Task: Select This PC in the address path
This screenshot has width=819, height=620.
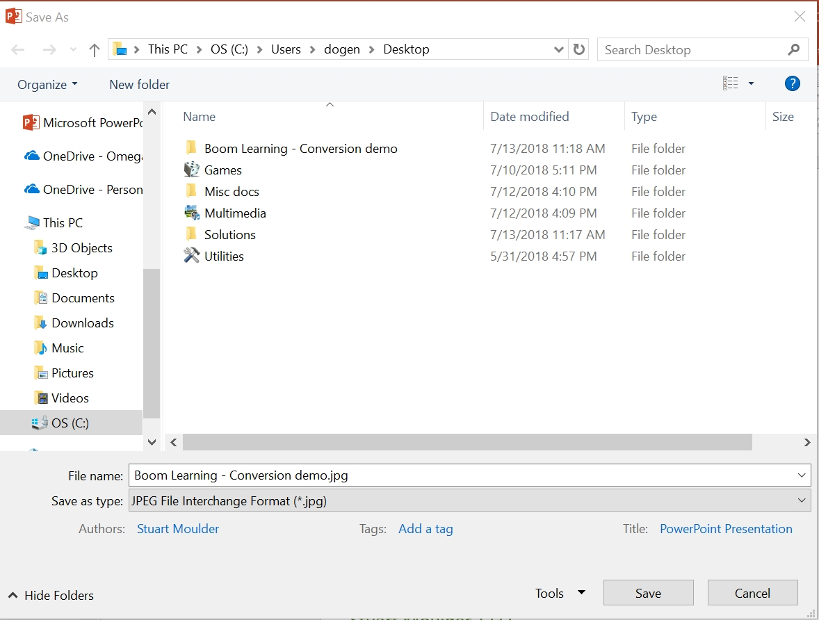Action: pos(168,49)
